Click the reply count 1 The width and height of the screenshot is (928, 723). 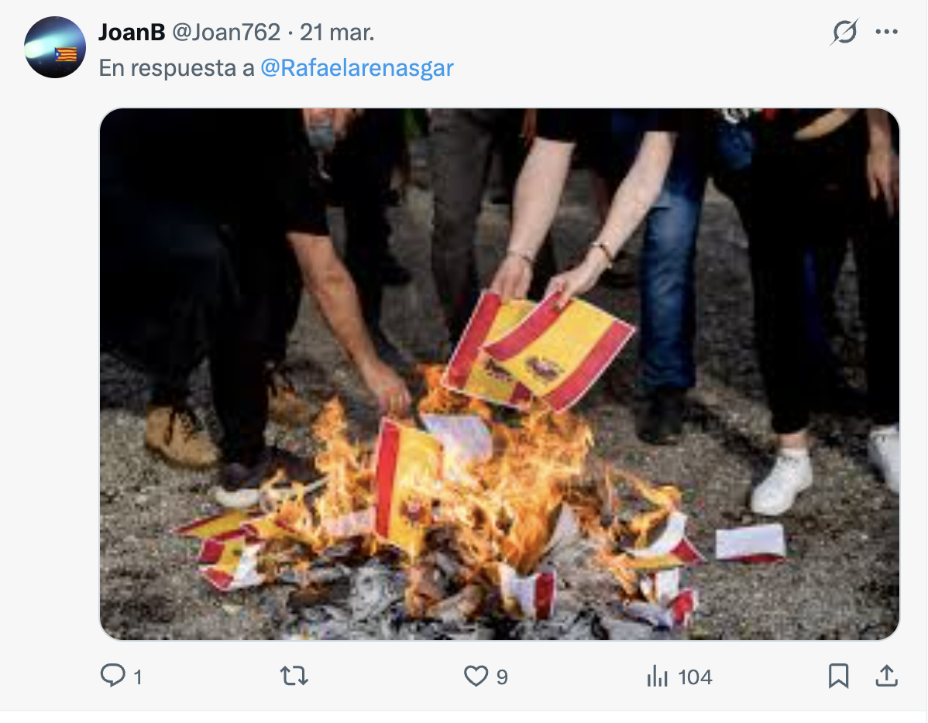[x=138, y=677]
